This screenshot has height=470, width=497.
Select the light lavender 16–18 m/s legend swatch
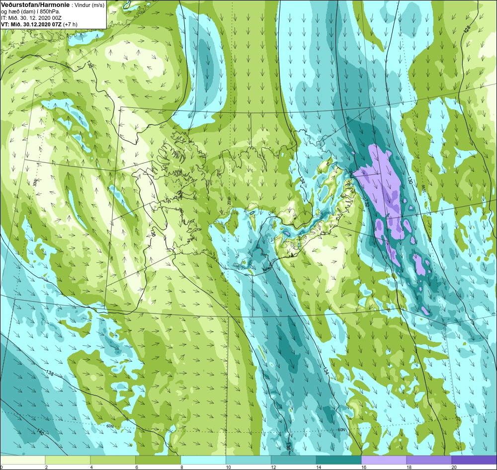pyautogui.click(x=384, y=460)
